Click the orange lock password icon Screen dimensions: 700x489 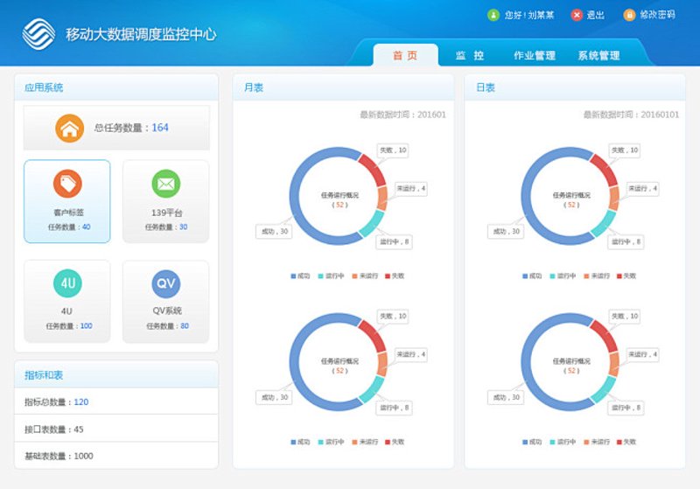pyautogui.click(x=629, y=15)
